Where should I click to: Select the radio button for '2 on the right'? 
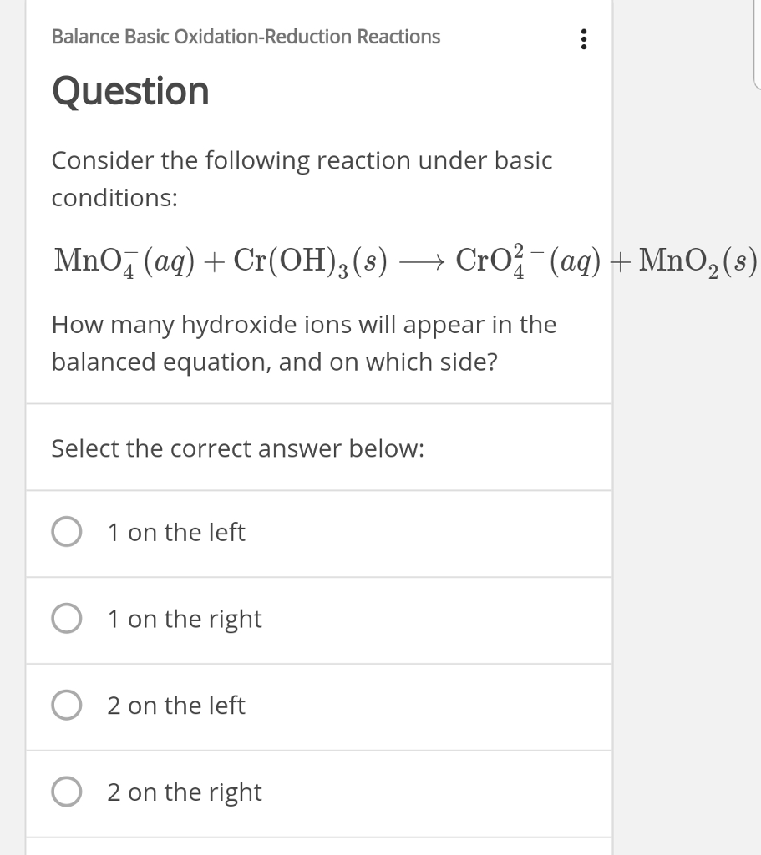click(x=68, y=792)
